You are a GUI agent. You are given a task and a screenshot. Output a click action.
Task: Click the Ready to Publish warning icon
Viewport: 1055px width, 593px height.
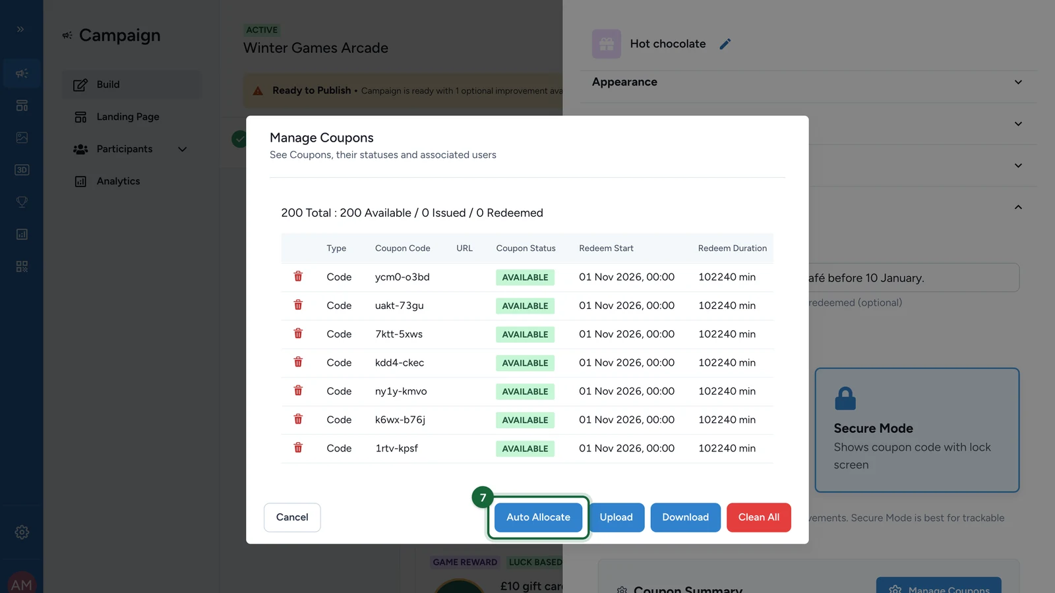tap(258, 91)
